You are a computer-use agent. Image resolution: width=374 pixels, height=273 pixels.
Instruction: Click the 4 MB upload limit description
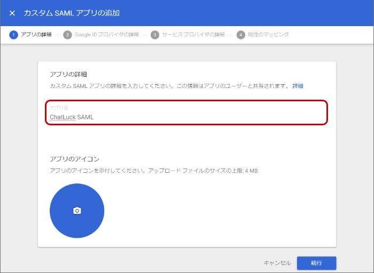coord(154,171)
